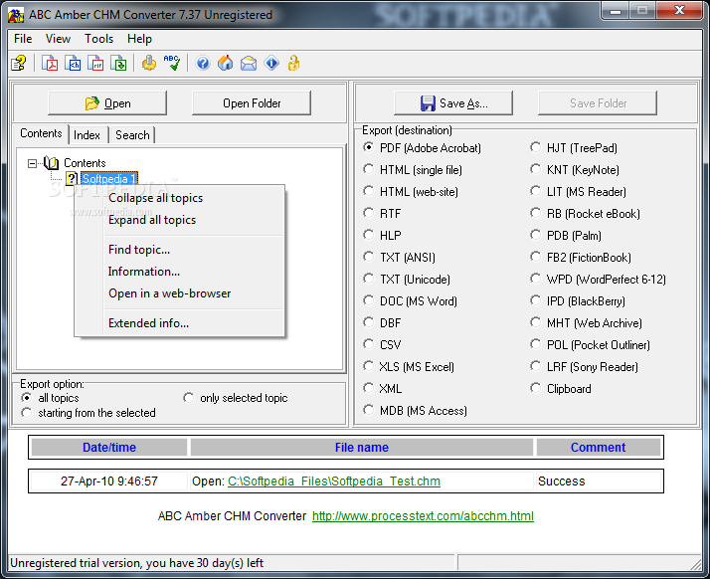Open the Softpedia_Test.chm file path link

tap(334, 482)
